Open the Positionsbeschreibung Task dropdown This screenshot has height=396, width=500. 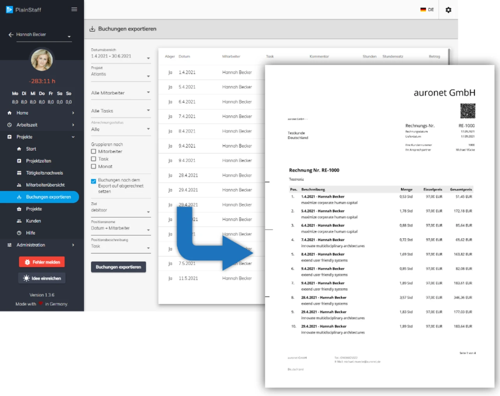(x=121, y=245)
